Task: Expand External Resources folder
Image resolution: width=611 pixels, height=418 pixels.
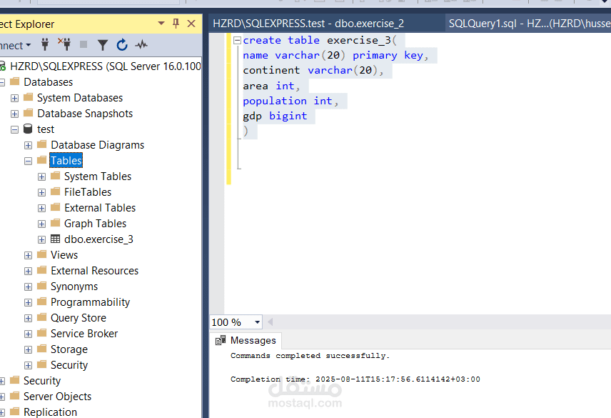Action: pyautogui.click(x=28, y=271)
